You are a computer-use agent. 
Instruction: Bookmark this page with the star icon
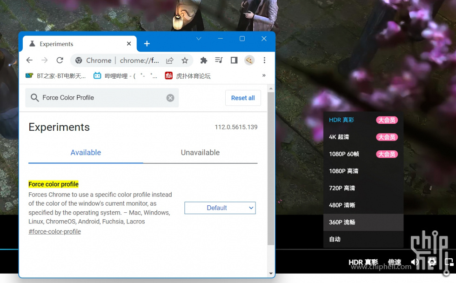click(185, 61)
